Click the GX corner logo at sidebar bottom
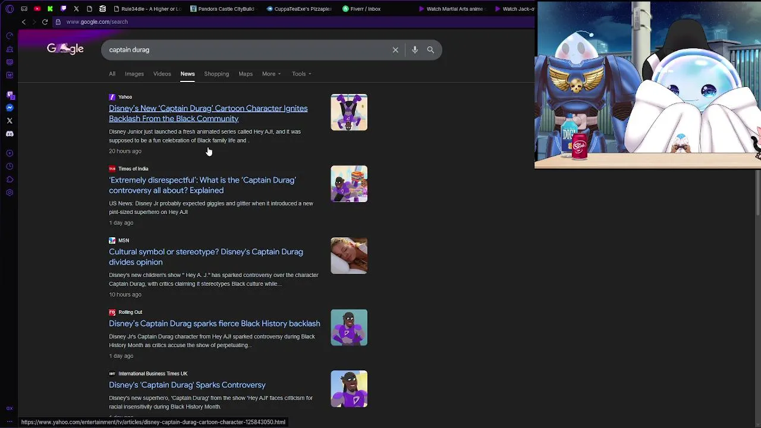The width and height of the screenshot is (761, 428). 10,408
